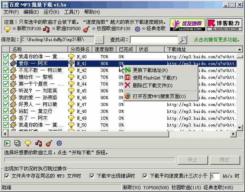Click the vertical scrollbar thumb of song list

(239, 56)
